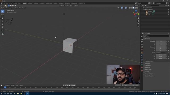Expand the Motion Paths panel
Image resolution: width=170 pixels, height=95 pixels.
[148, 70]
